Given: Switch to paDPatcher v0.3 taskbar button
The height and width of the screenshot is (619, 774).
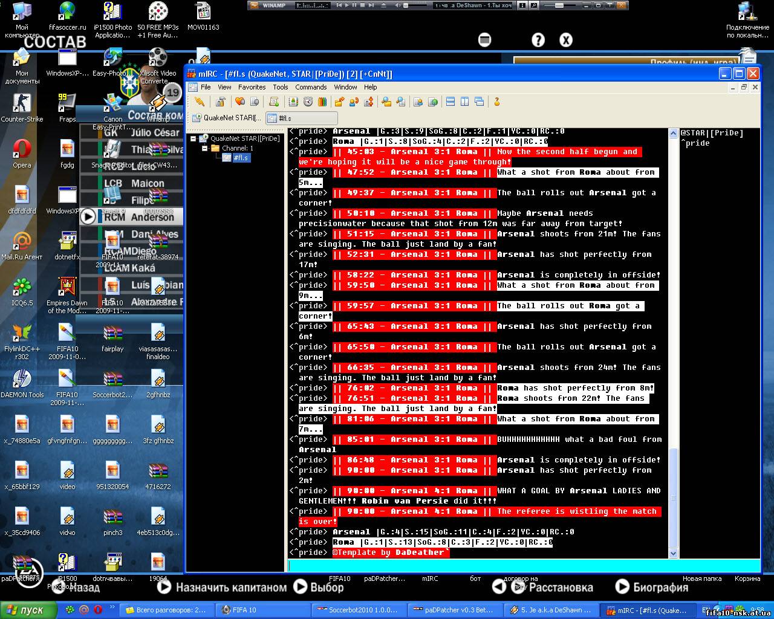Looking at the screenshot, I should tap(456, 610).
